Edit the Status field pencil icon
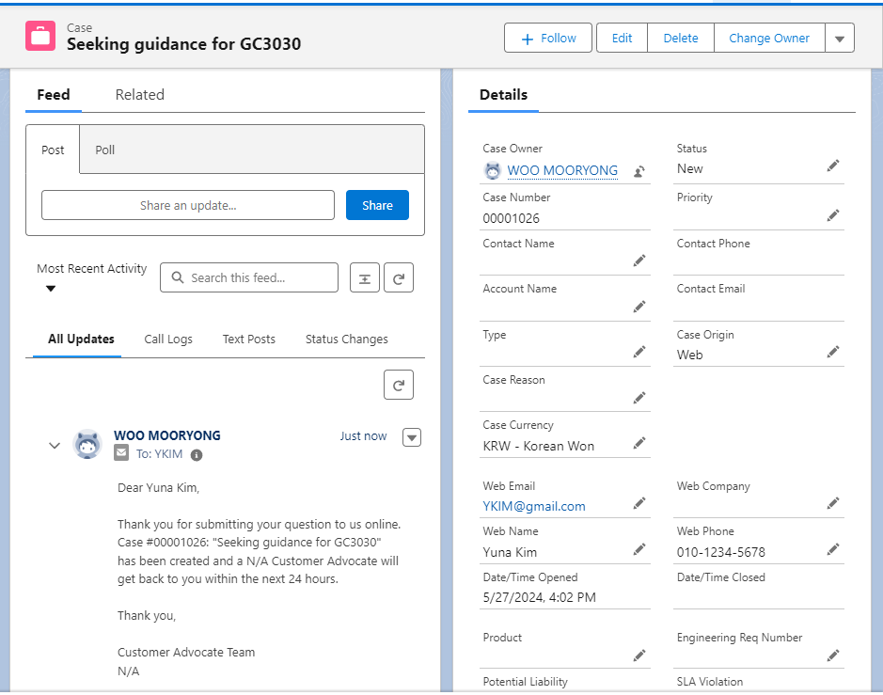 [x=832, y=166]
